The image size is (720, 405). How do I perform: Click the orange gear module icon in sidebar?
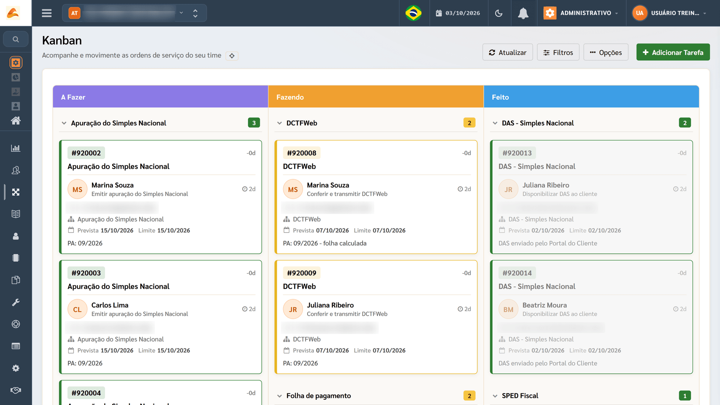point(16,63)
